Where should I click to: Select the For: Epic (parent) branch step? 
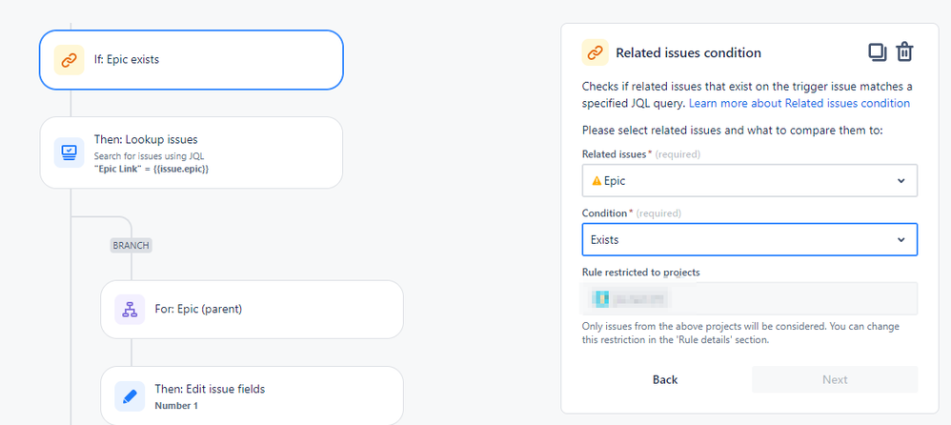[253, 310]
